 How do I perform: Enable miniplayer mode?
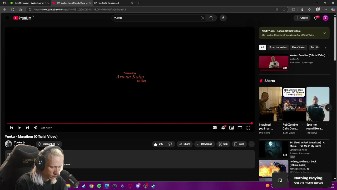tap(231, 128)
